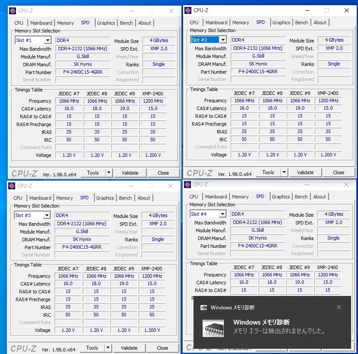Click the small icon beside the notification header
The image size is (358, 354).
pos(203,308)
